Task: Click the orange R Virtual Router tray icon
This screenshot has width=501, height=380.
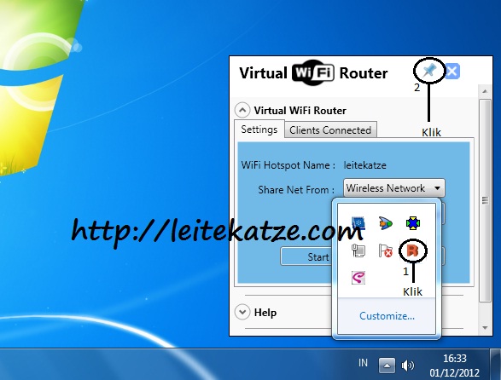Action: (x=412, y=250)
